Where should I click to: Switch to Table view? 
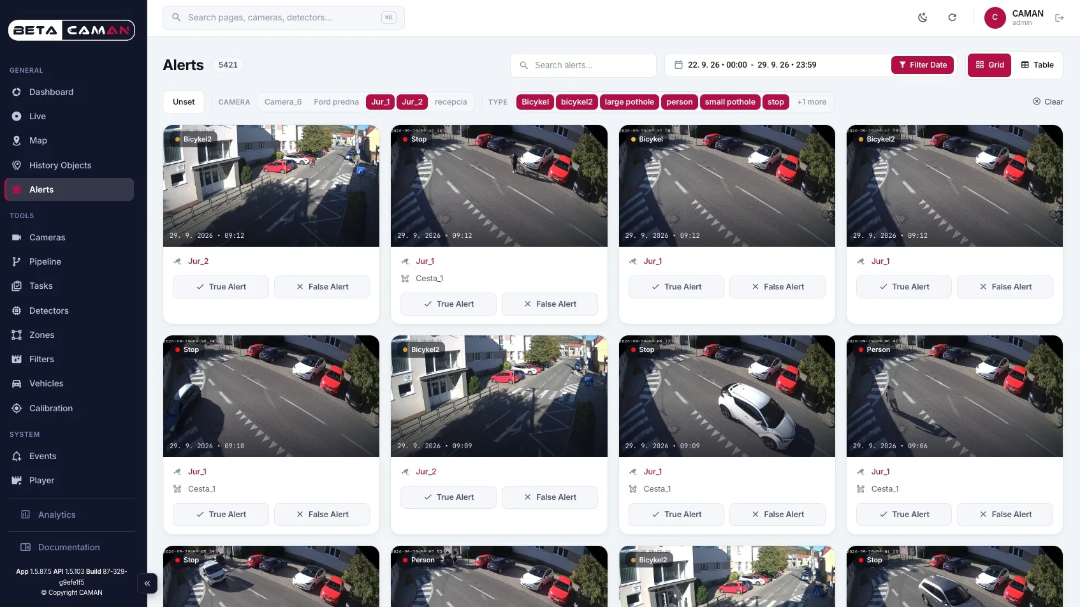tap(1037, 65)
